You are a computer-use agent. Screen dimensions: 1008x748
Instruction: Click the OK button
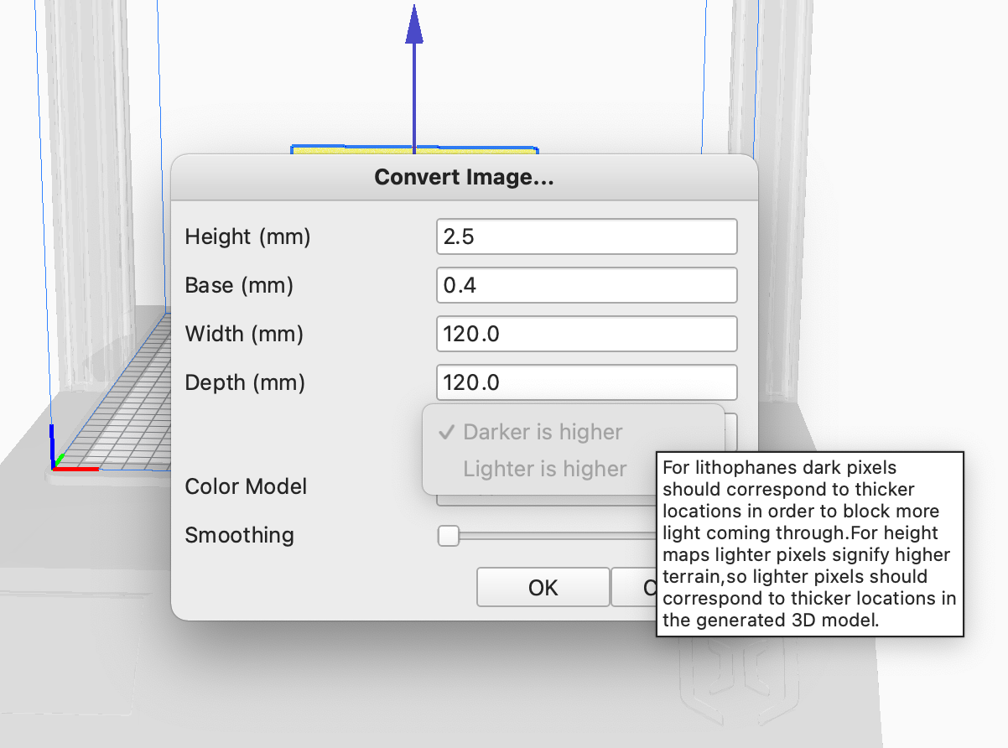point(543,587)
